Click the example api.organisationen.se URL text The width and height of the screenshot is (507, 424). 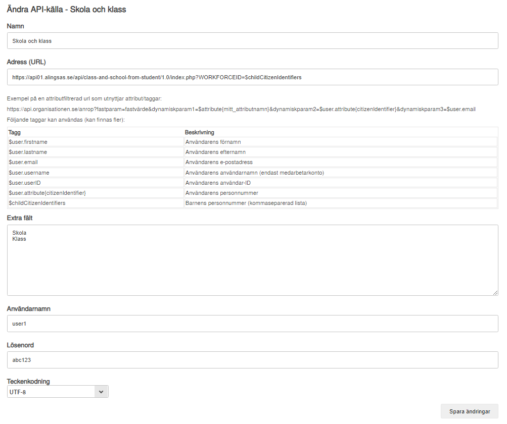pyautogui.click(x=241, y=109)
